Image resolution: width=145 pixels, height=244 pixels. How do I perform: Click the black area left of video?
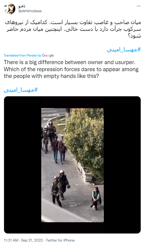(23, 165)
